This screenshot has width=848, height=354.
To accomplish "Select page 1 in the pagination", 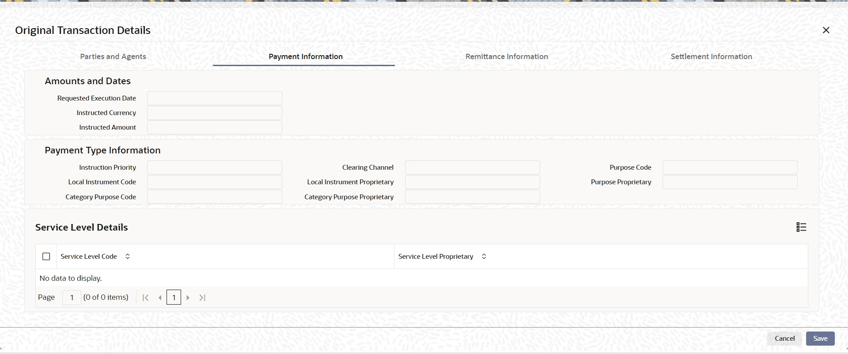I will coord(174,298).
